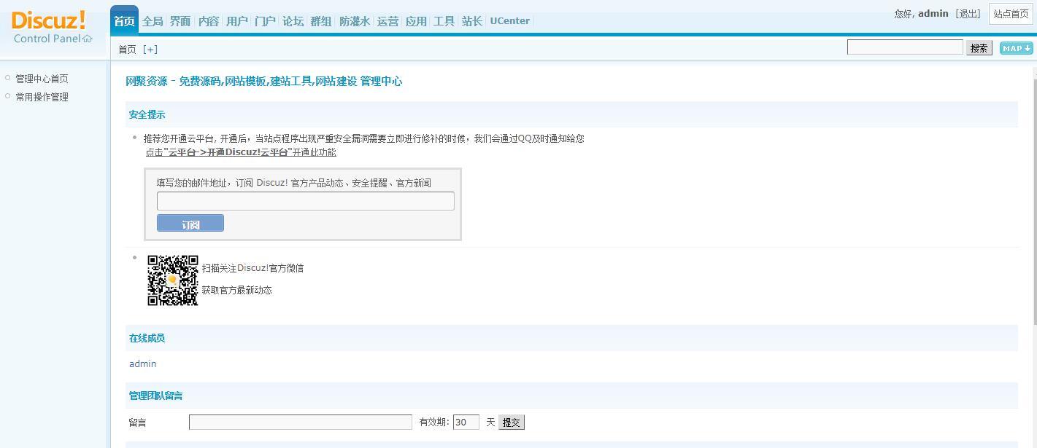Open 管理中心首页 in sidebar
Image resolution: width=1037 pixels, height=448 pixels.
[x=42, y=79]
